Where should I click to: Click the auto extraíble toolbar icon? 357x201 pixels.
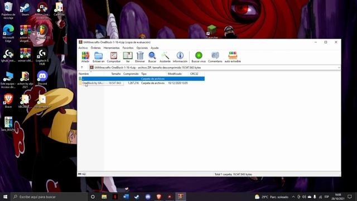click(233, 57)
